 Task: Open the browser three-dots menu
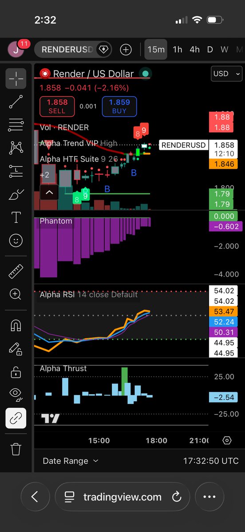(x=209, y=497)
